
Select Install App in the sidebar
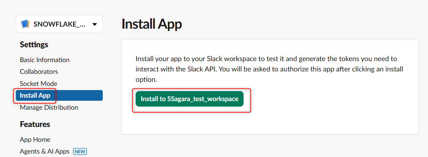point(35,95)
